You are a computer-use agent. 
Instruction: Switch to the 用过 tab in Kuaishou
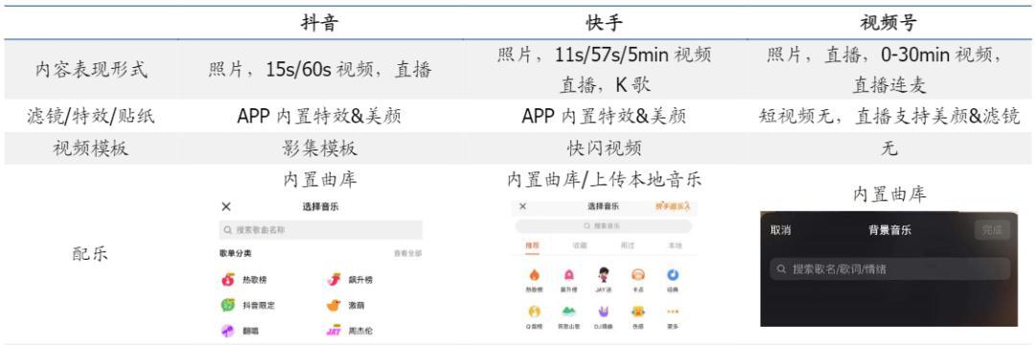pos(627,245)
